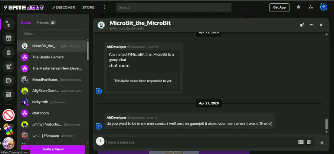This screenshot has height=154, width=334.
Task: Click MicroBit_the_MicroBit avatar in chat header
Action: point(101,25)
